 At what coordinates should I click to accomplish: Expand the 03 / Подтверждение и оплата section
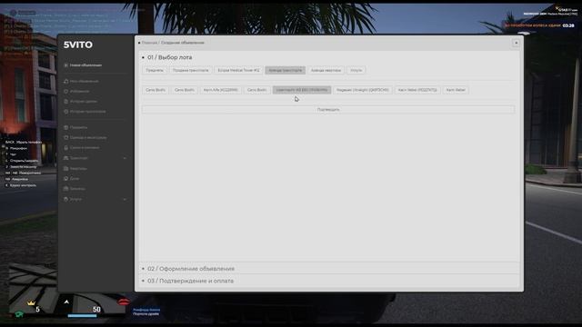[190, 281]
